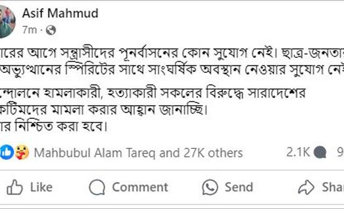Click the thumbs-up outline Like icon

coord(15,188)
